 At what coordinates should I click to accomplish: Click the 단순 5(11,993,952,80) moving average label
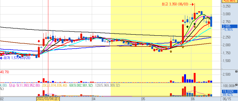[x=25, y=86]
